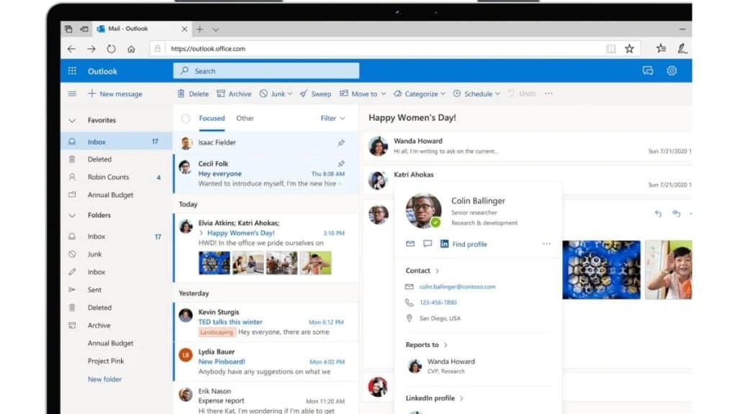
Task: Pin the Isaac Fielder message
Action: (341, 142)
